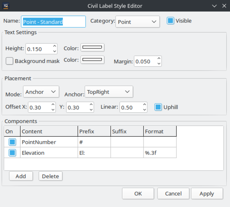Decrease Linear value with down arrow

point(144,110)
